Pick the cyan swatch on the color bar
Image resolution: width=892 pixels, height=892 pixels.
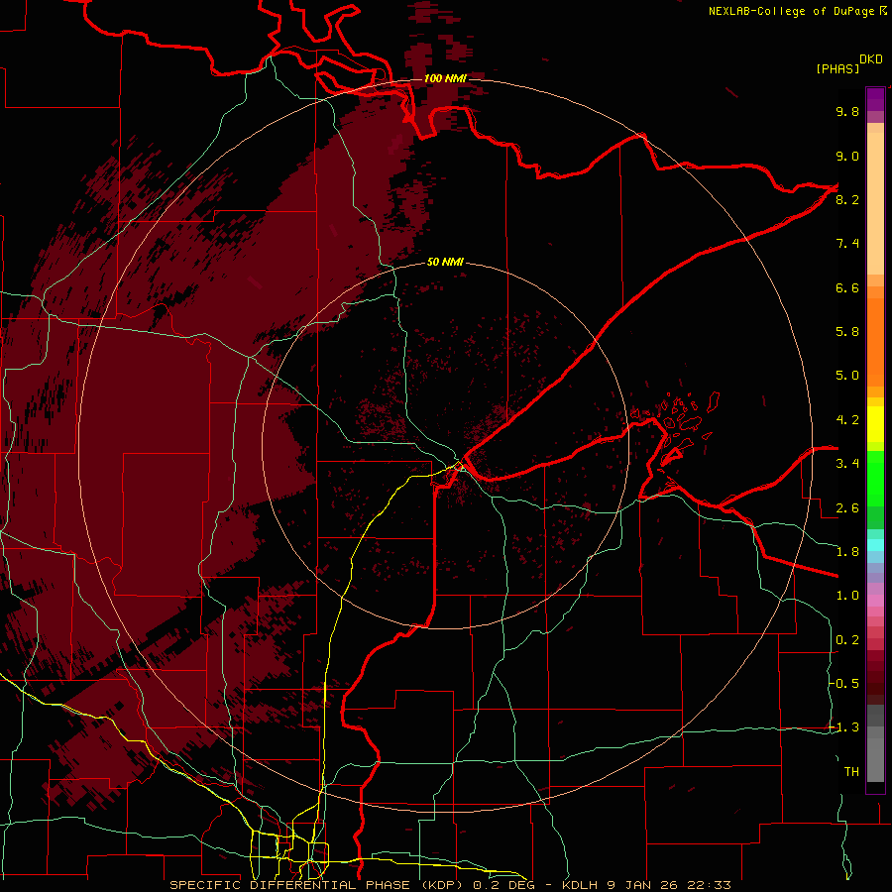tap(875, 545)
